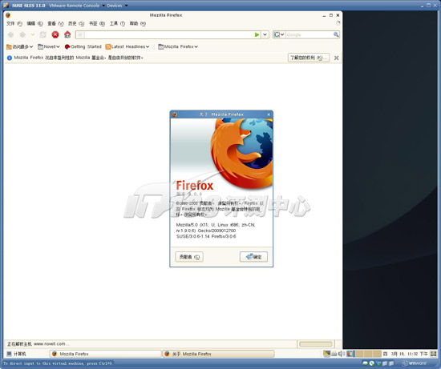Image resolution: width=441 pixels, height=369 pixels.
Task: Click the Forward arrow in Firefox toolbar
Action: (22, 35)
